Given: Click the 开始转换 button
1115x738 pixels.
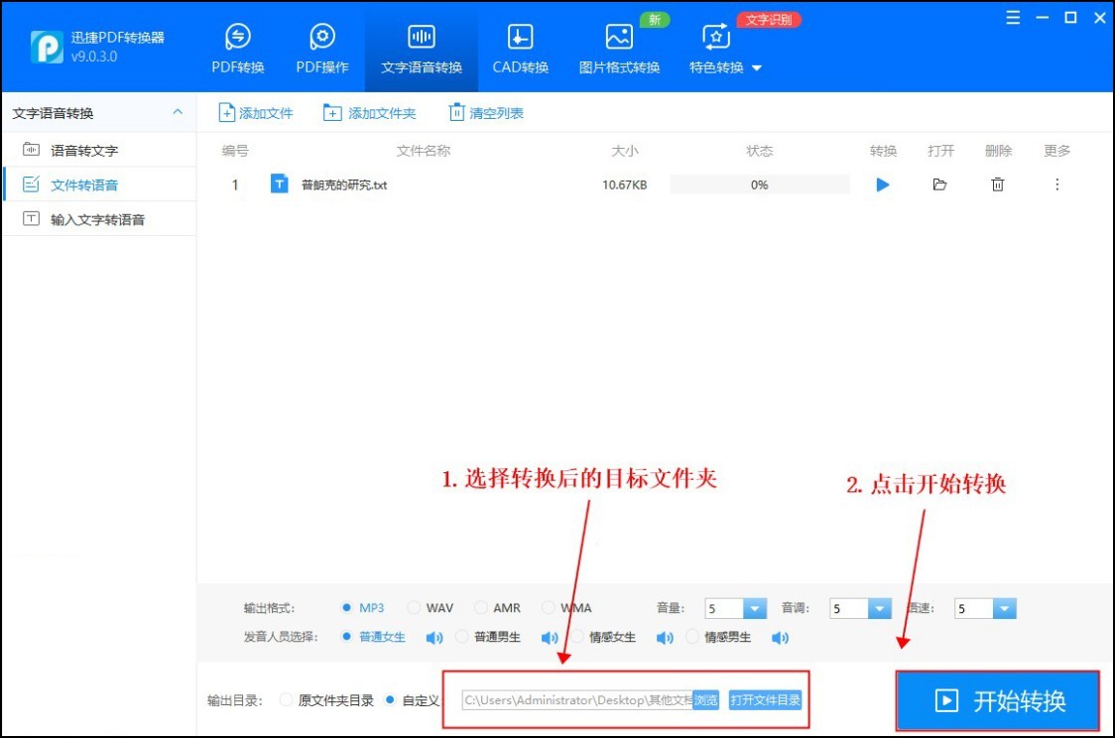Looking at the screenshot, I should [x=996, y=700].
